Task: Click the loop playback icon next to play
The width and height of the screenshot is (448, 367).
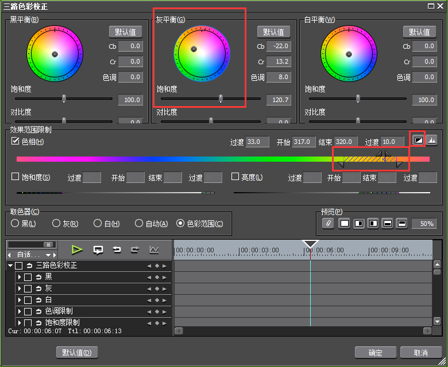Action: pos(98,249)
